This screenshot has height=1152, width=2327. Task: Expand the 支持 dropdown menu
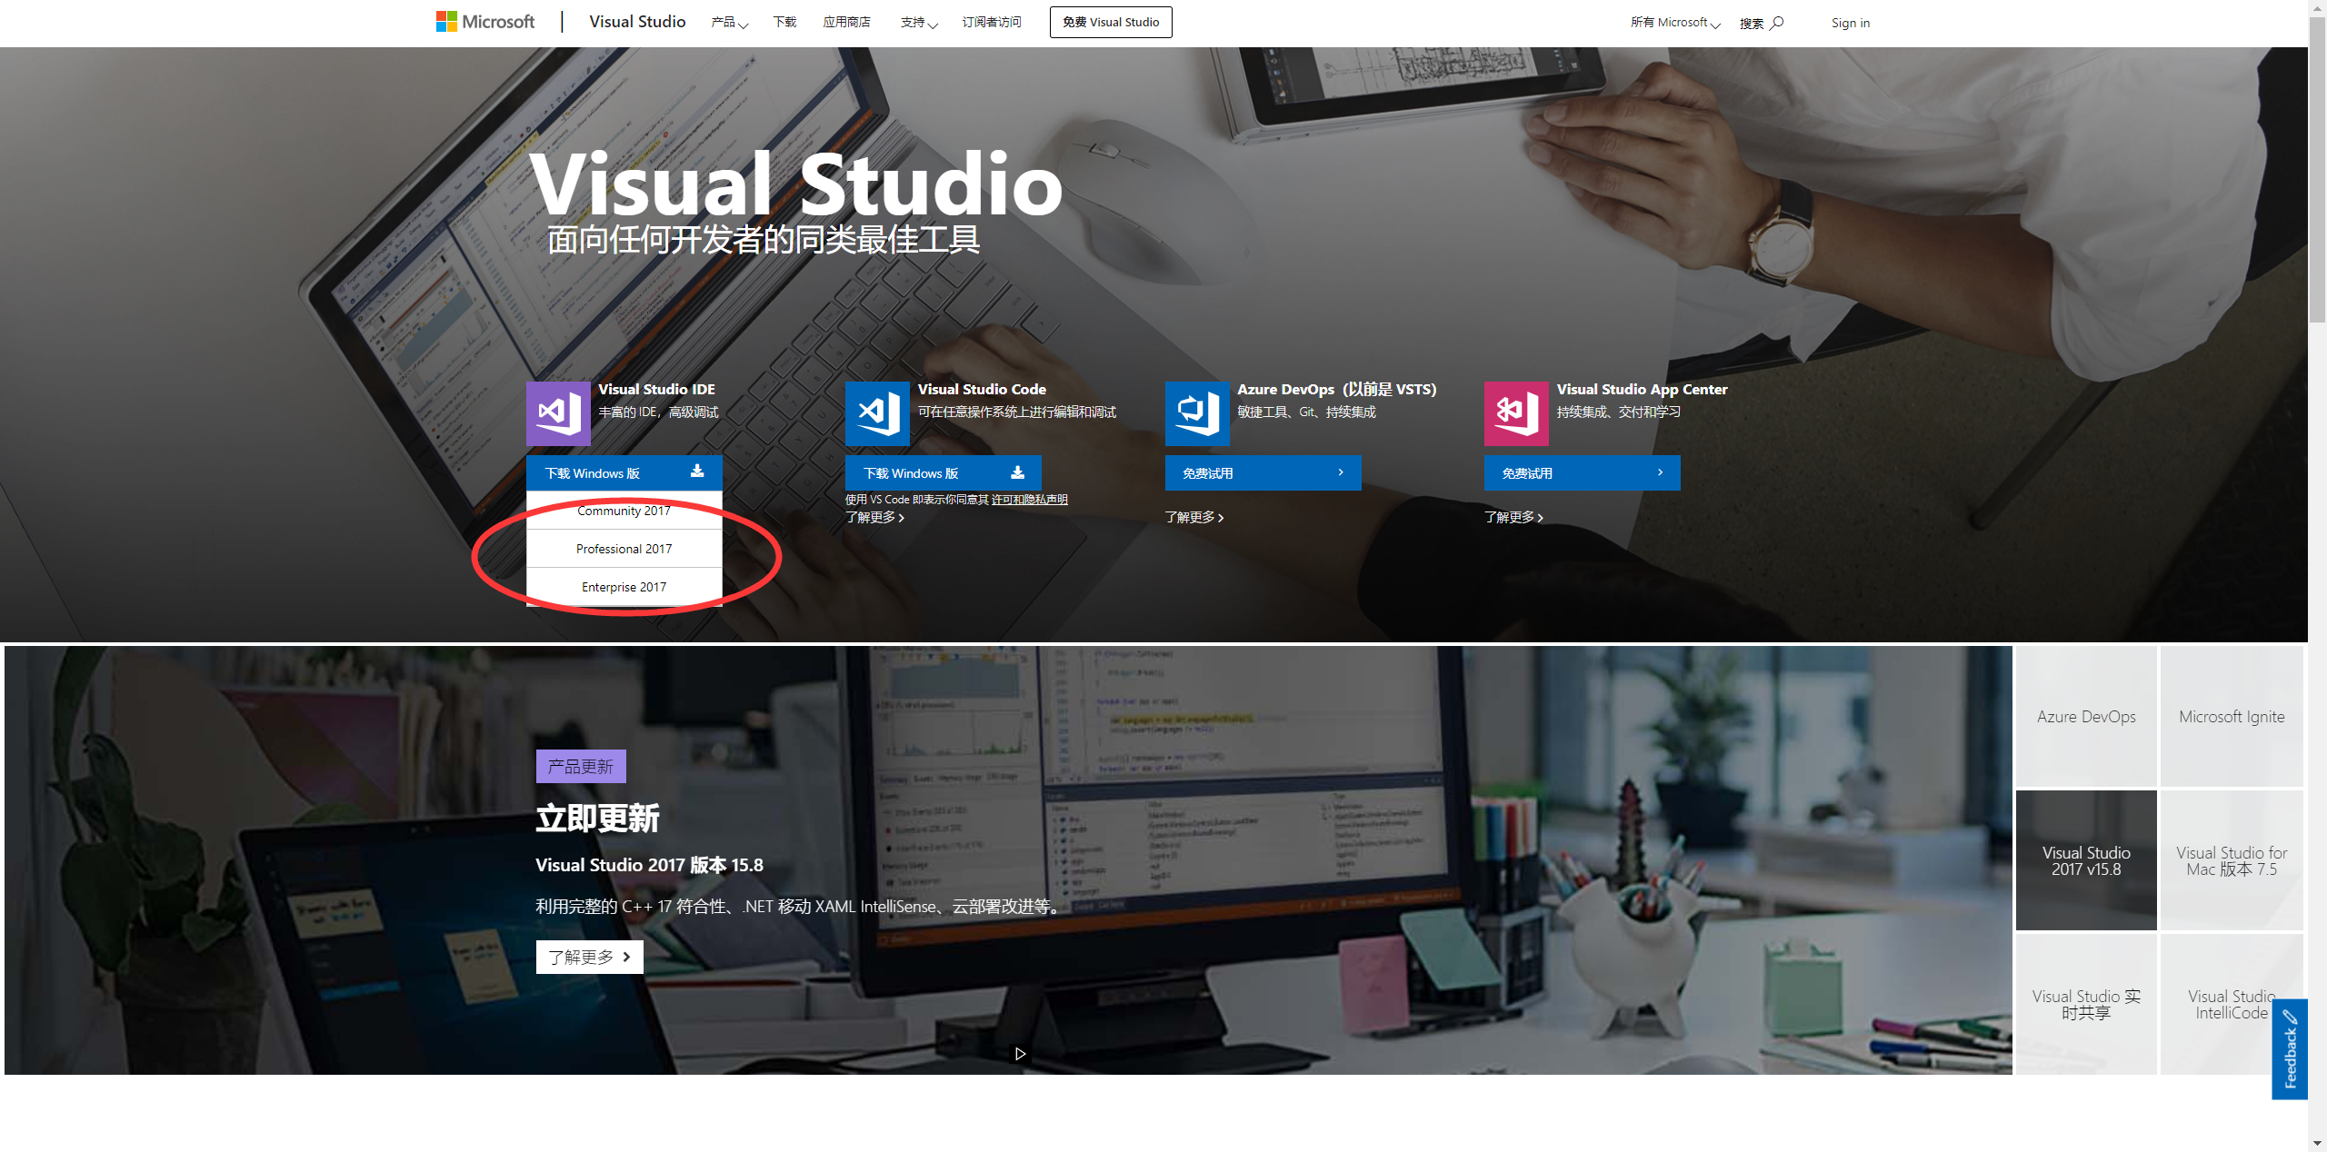(916, 22)
